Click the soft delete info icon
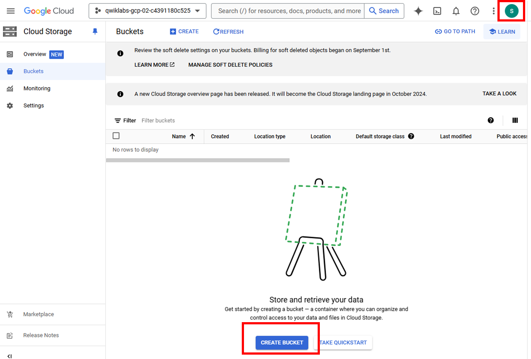This screenshot has width=531, height=359. (120, 53)
